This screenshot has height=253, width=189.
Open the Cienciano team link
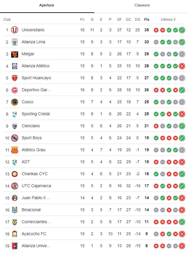point(31,126)
